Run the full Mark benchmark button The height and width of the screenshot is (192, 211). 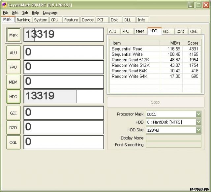(x=14, y=35)
